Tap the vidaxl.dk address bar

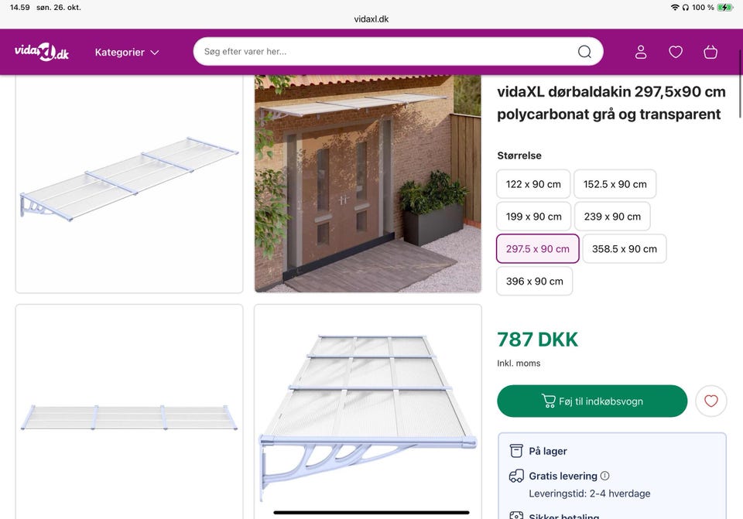point(371,19)
